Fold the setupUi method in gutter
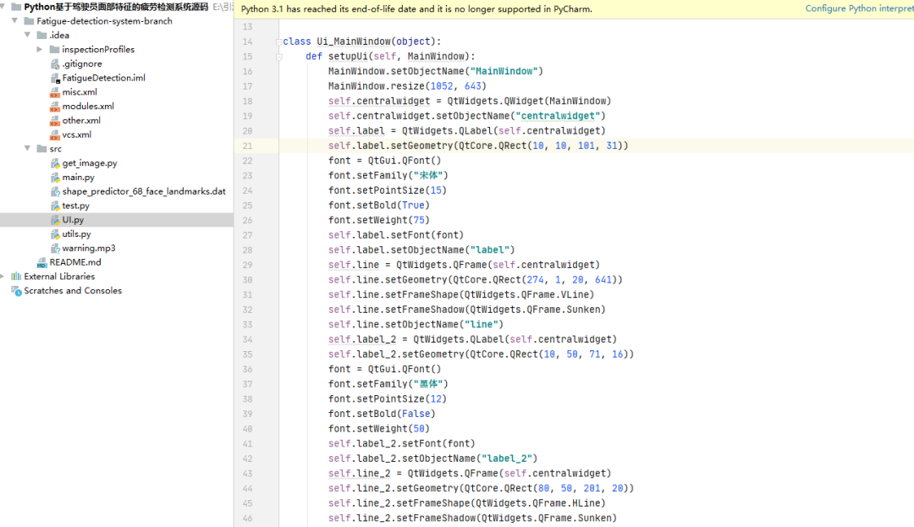 click(278, 57)
